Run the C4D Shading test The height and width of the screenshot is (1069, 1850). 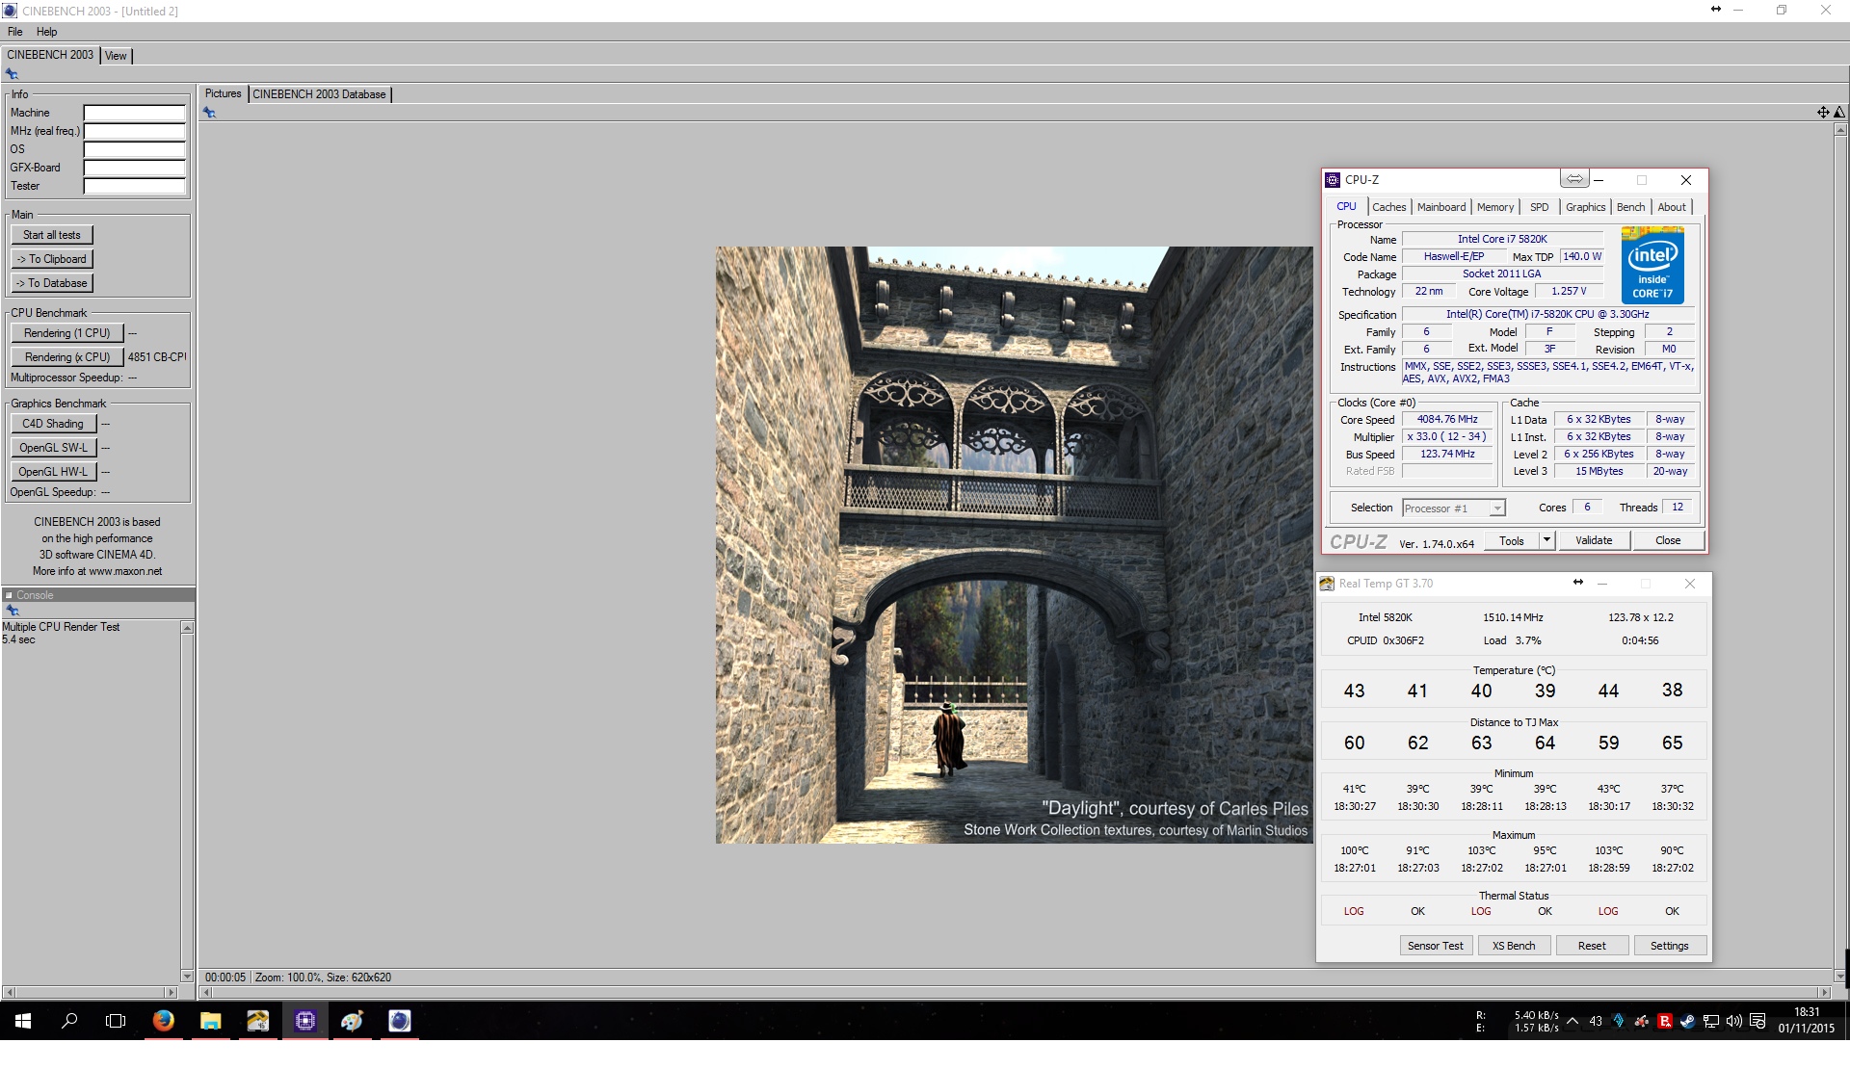[x=54, y=424]
